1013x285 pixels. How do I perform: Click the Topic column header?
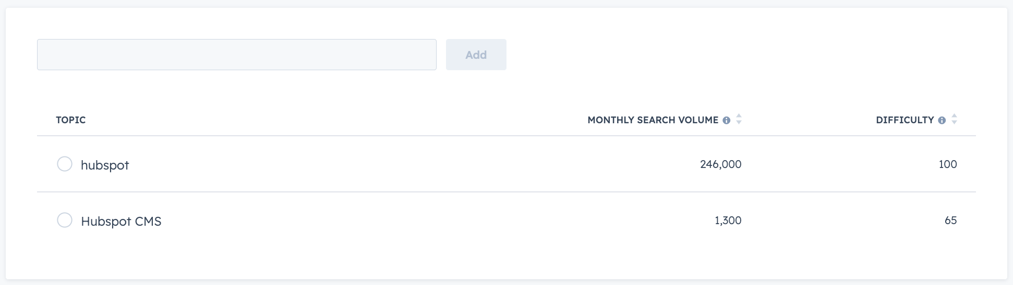tap(71, 120)
